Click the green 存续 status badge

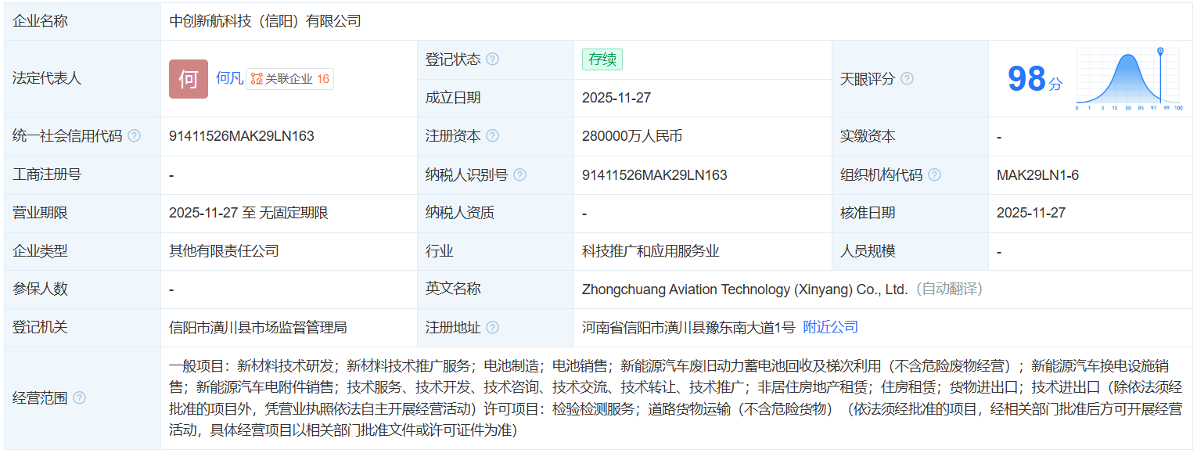[x=602, y=59]
